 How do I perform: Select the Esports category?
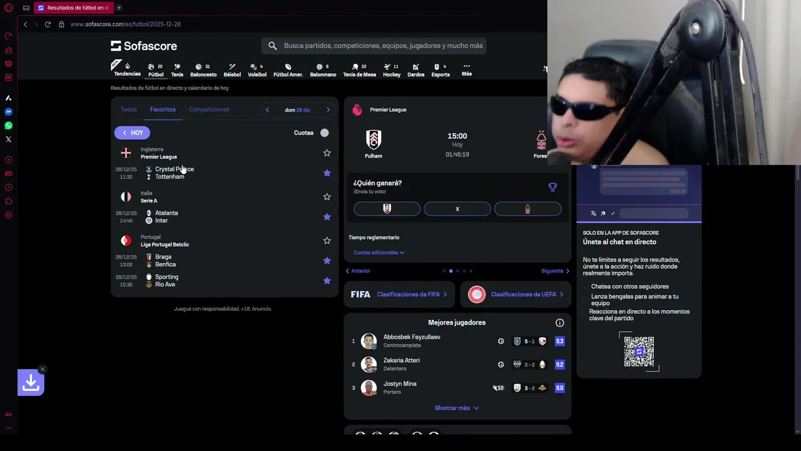coord(441,70)
